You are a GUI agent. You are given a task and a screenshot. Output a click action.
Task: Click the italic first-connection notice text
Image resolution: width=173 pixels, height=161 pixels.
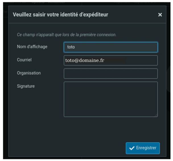click(x=67, y=35)
